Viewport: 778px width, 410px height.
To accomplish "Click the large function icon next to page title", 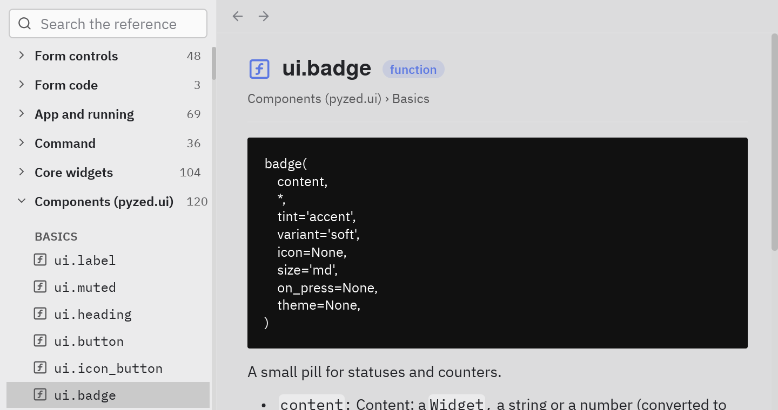I will point(259,69).
